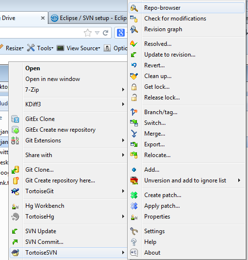This screenshot has height=260, width=248.
Task: Click the Git Extensions icon
Action: click(15, 140)
